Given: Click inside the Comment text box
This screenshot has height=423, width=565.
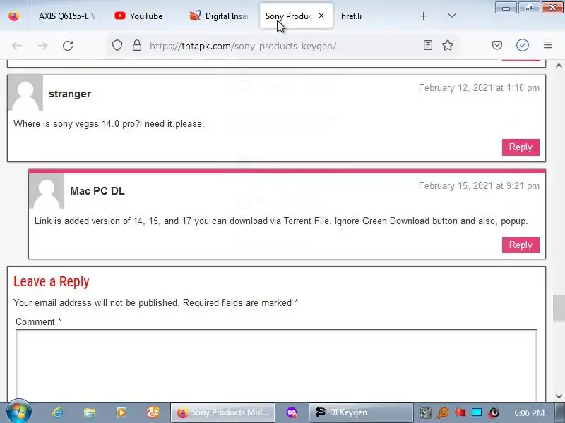Looking at the screenshot, I should tap(276, 365).
